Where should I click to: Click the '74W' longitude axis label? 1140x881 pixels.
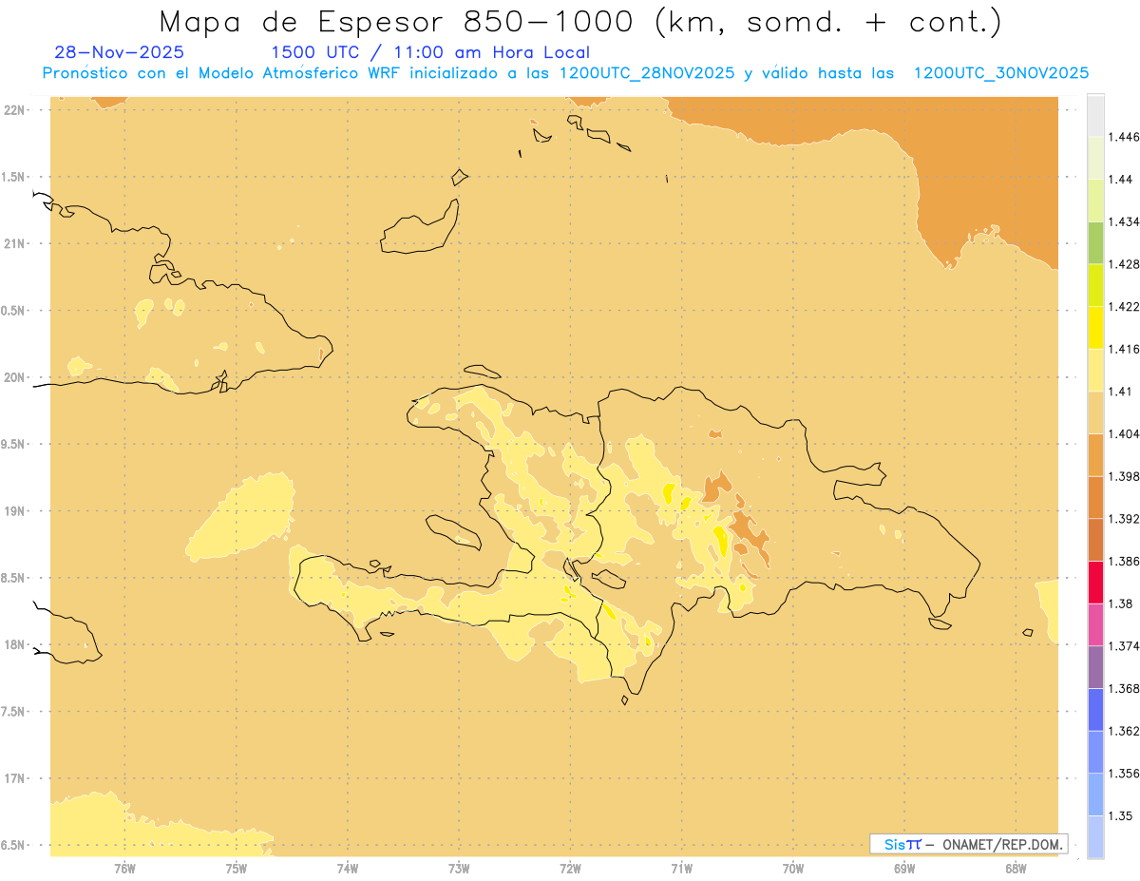tap(348, 869)
